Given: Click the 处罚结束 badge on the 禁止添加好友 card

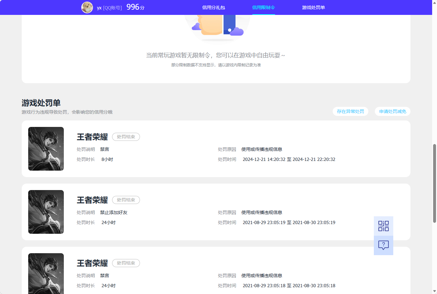Looking at the screenshot, I should pos(126,200).
